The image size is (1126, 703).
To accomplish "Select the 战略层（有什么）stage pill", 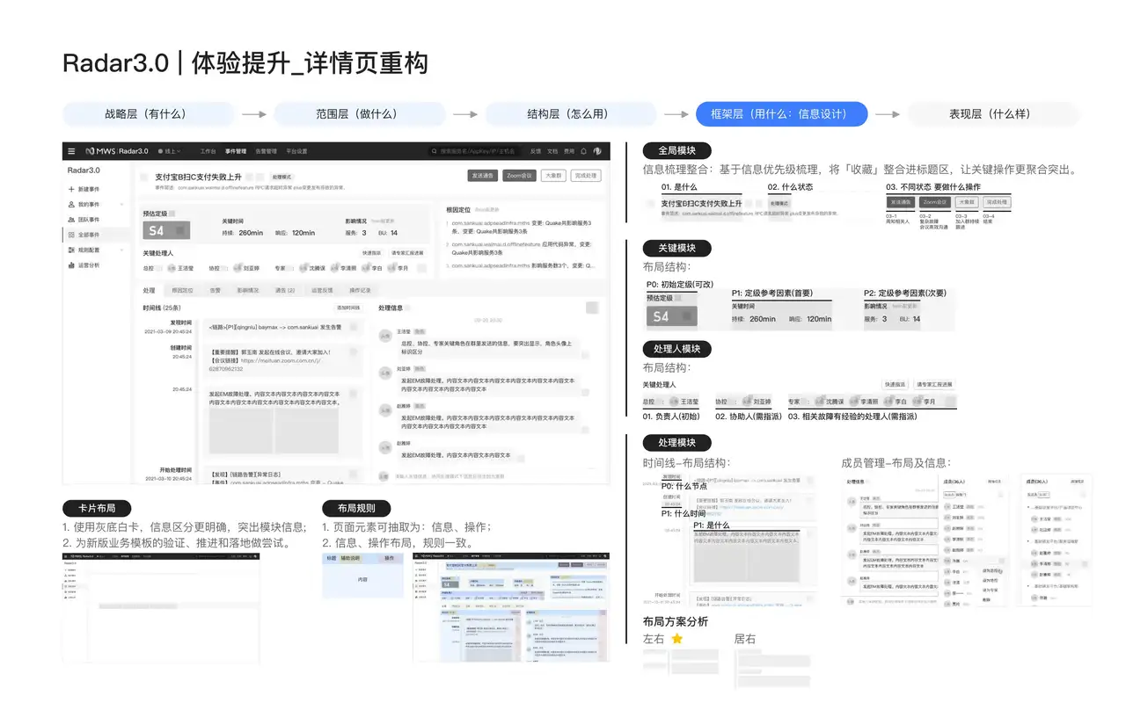I will tap(148, 114).
